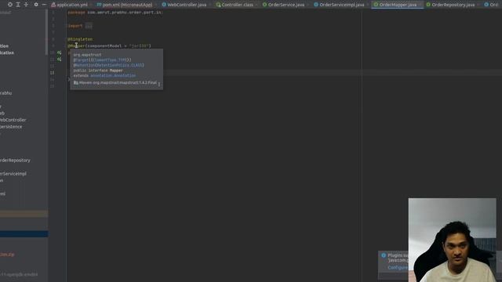Image resolution: width=502 pixels, height=282 pixels.
Task: Open the more options icon in documentation popup
Action: click(x=159, y=84)
